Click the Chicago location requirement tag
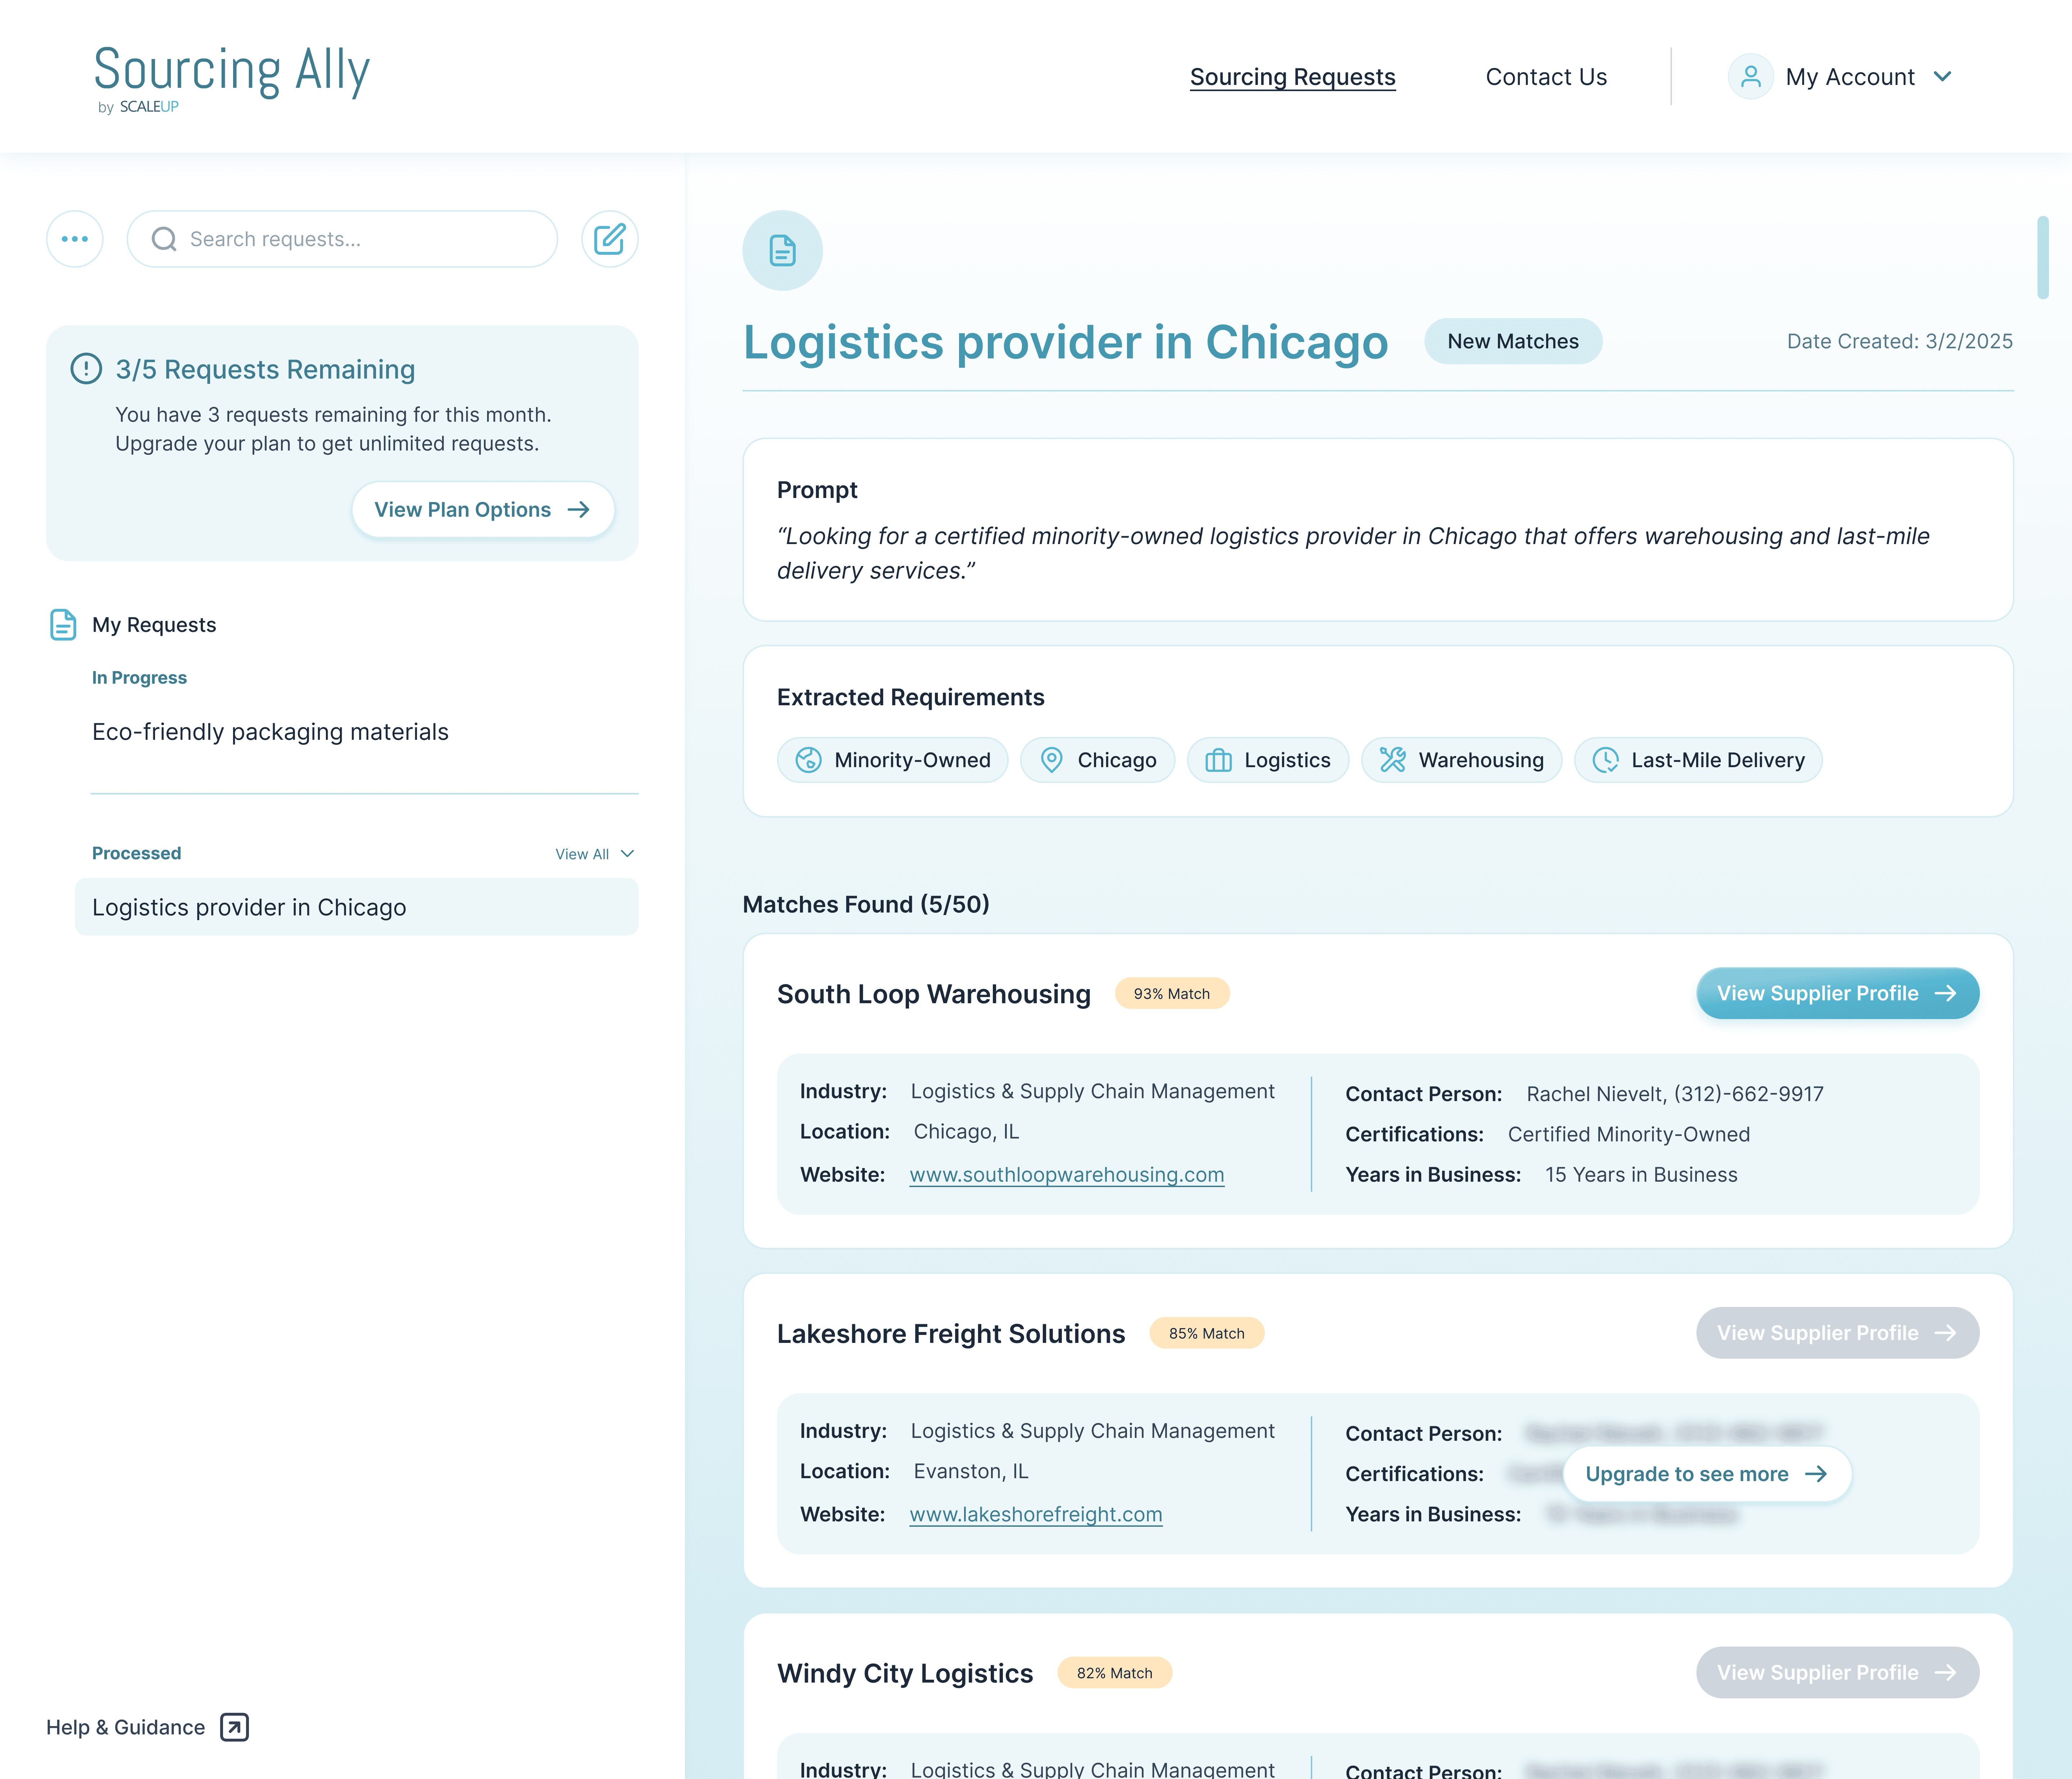This screenshot has width=2072, height=1779. 1098,760
